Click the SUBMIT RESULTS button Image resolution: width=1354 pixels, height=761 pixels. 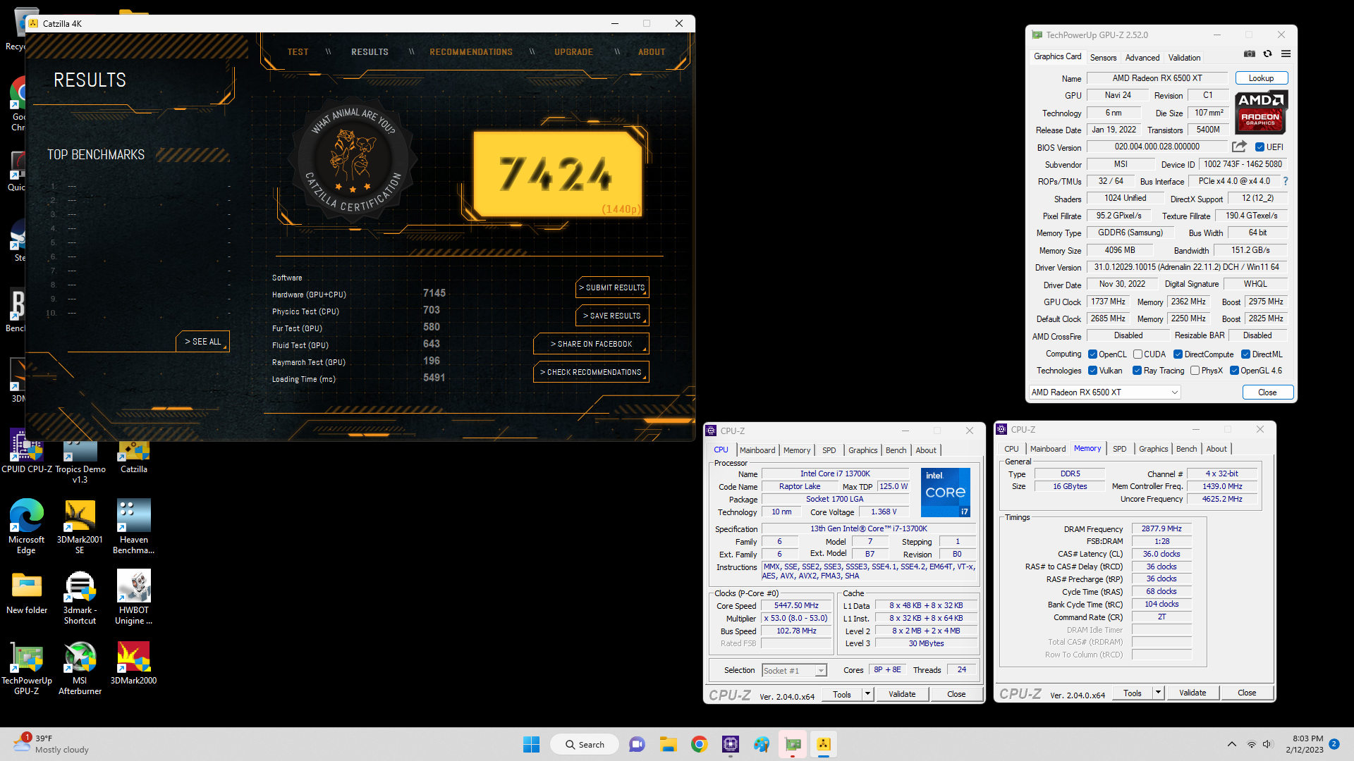[x=612, y=287]
